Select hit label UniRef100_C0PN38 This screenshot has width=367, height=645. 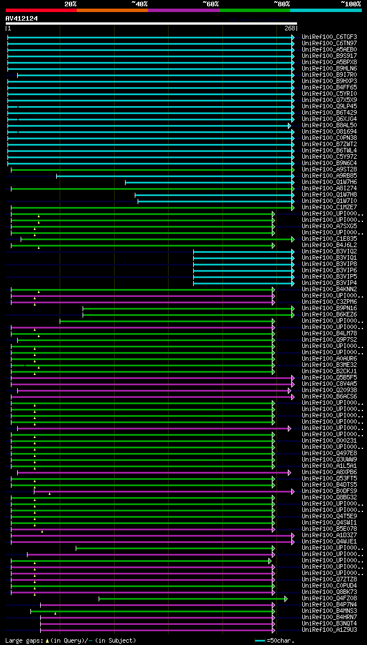[x=329, y=138]
